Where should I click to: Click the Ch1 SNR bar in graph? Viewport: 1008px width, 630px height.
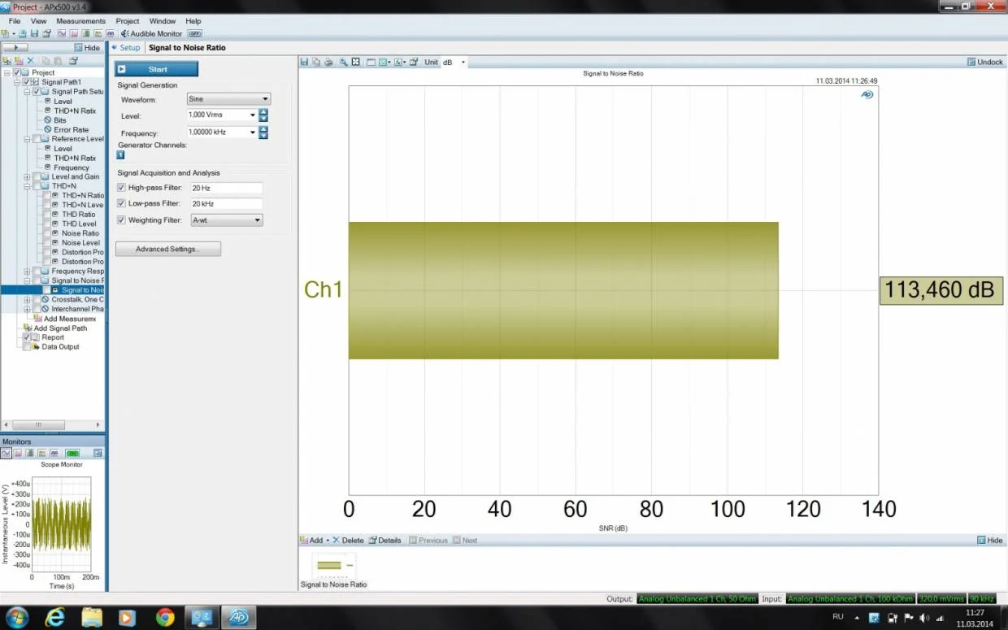(563, 290)
